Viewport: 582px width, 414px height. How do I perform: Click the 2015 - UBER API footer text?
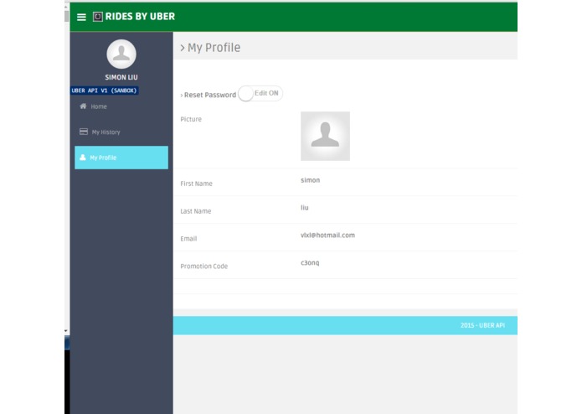[482, 325]
